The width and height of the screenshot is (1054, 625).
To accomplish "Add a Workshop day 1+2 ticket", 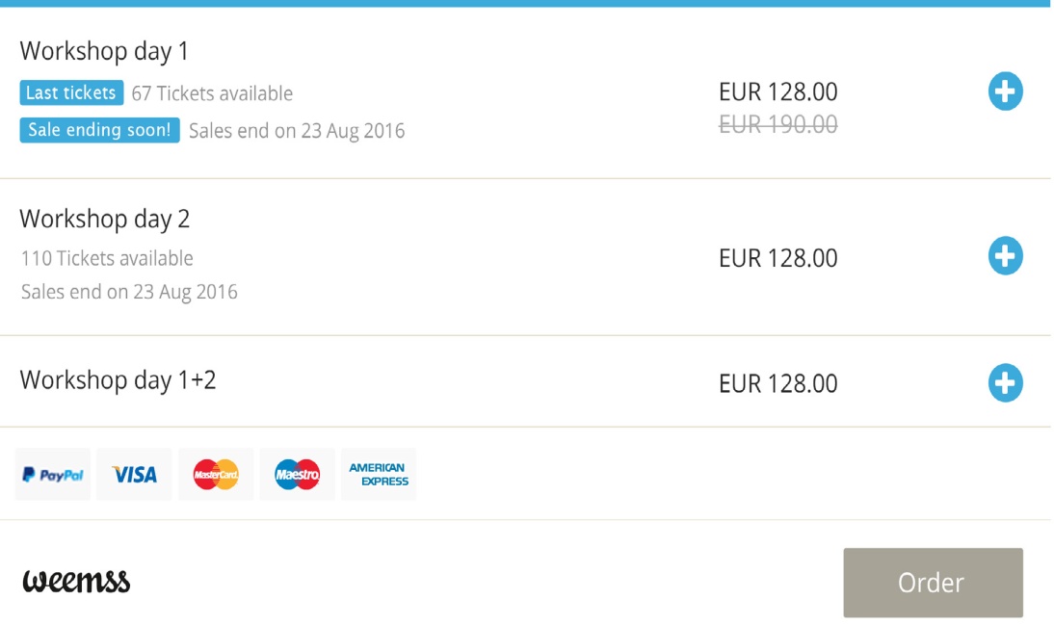I will tap(1005, 383).
